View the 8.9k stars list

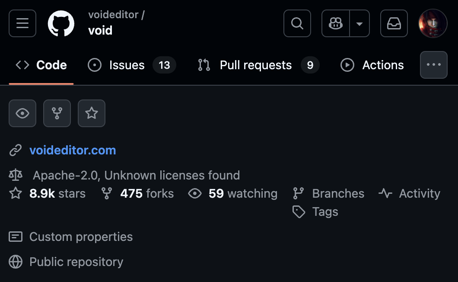pos(57,194)
